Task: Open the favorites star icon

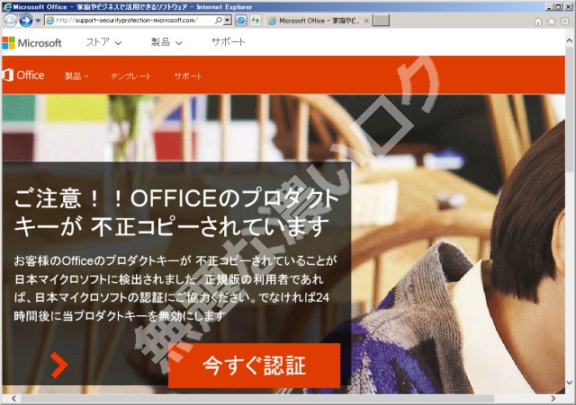Action: point(552,22)
